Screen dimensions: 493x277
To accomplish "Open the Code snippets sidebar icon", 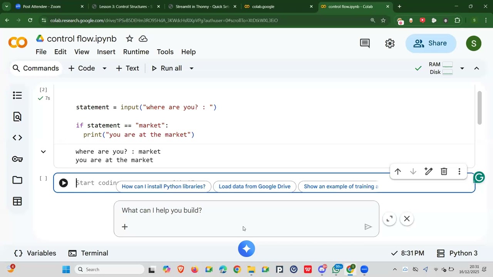I will point(17,138).
